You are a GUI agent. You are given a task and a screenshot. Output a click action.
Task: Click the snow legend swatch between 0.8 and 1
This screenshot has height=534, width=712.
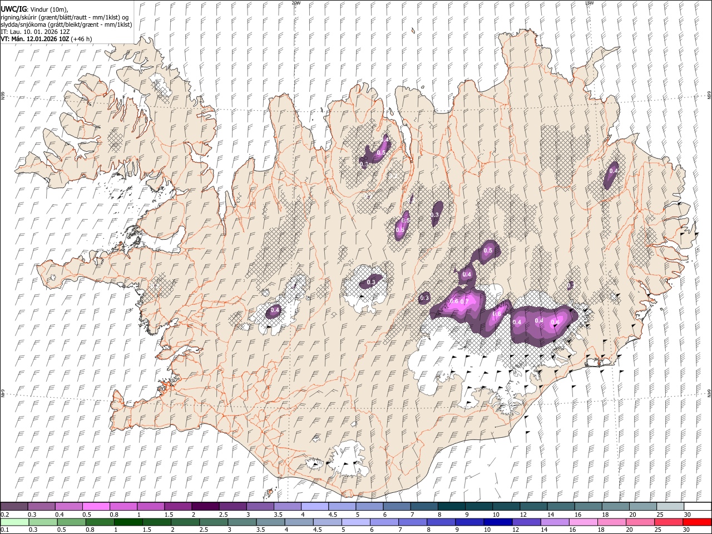123,507
